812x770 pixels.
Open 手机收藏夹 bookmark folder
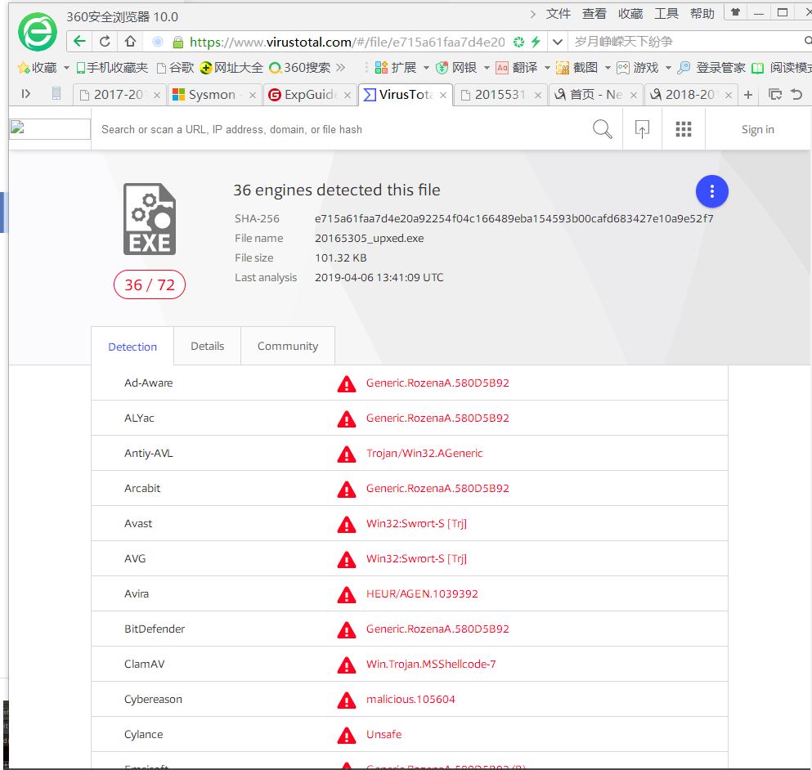coord(112,68)
